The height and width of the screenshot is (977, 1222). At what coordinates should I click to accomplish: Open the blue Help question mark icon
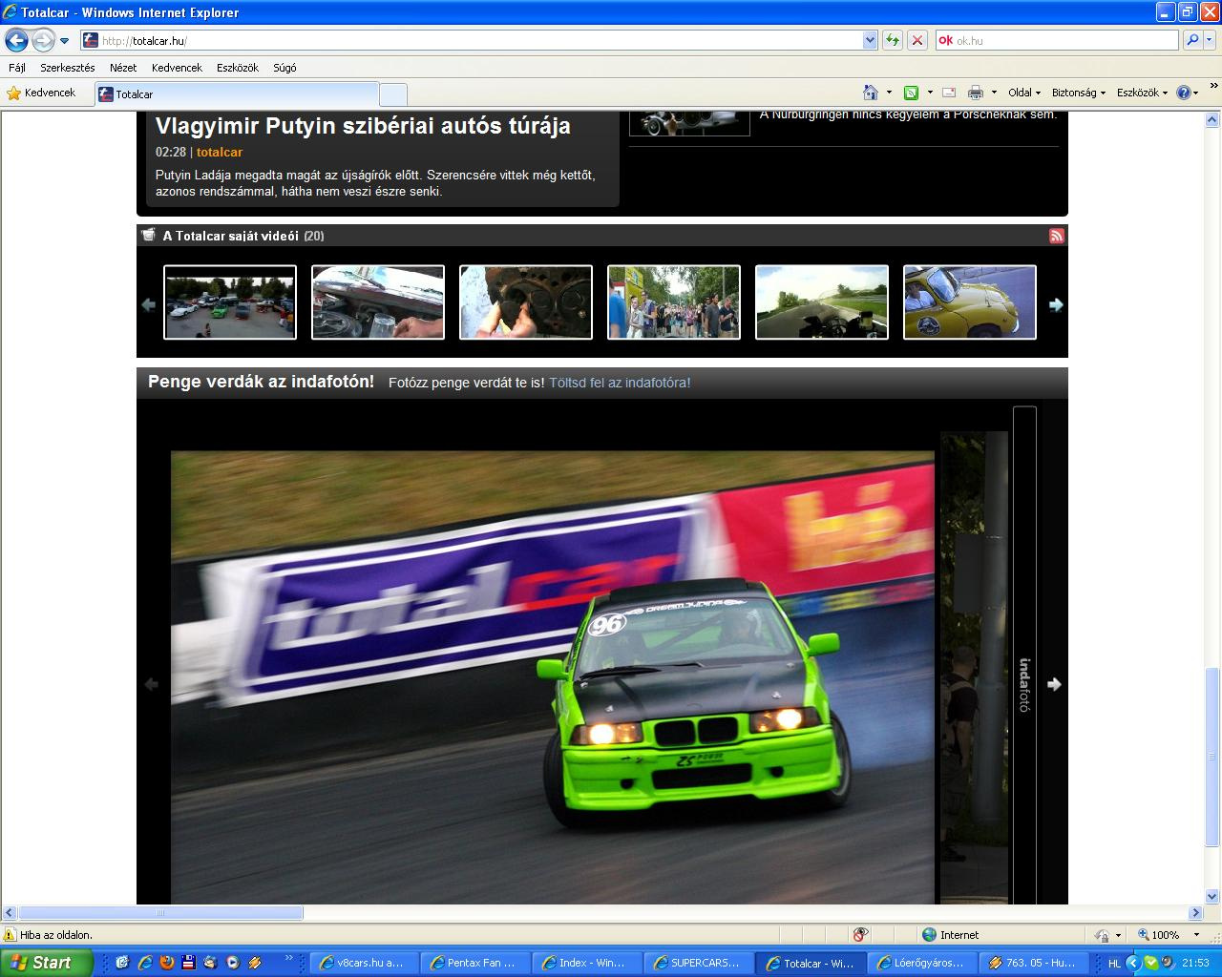pos(1184,93)
